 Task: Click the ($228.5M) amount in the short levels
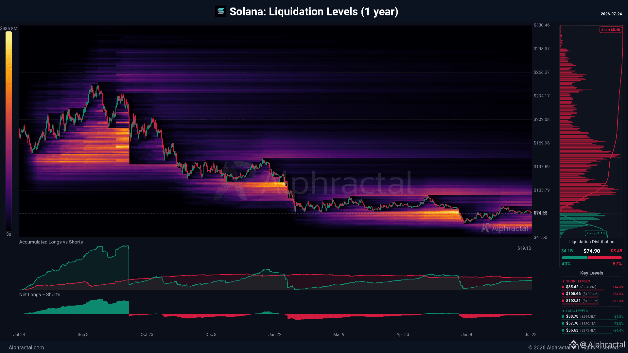click(x=588, y=287)
